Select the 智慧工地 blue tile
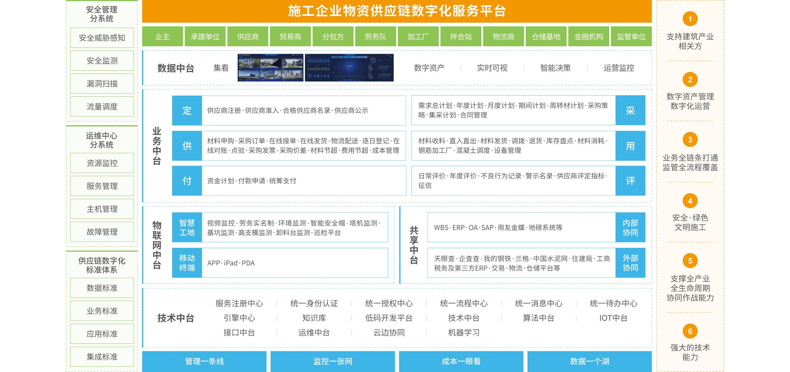The width and height of the screenshot is (790, 372). coord(187,227)
